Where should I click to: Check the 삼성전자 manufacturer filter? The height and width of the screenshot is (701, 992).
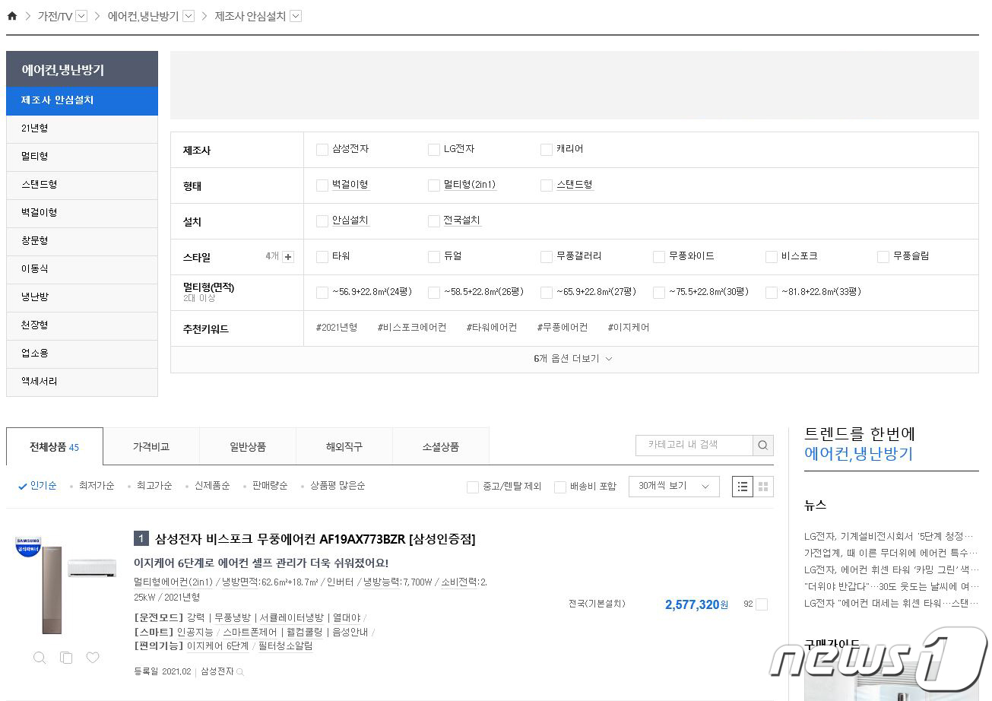(322, 150)
